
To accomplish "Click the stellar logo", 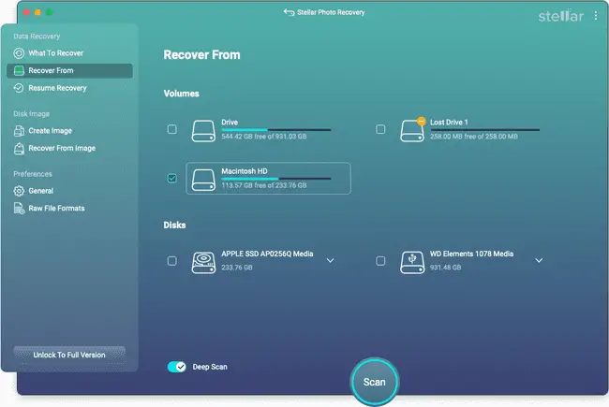I will pos(560,16).
